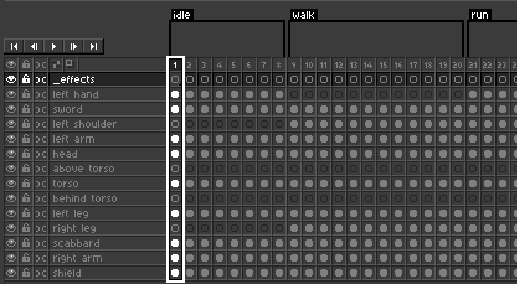
Task: Toggle continuous cels on left leg layer
Action: point(40,213)
